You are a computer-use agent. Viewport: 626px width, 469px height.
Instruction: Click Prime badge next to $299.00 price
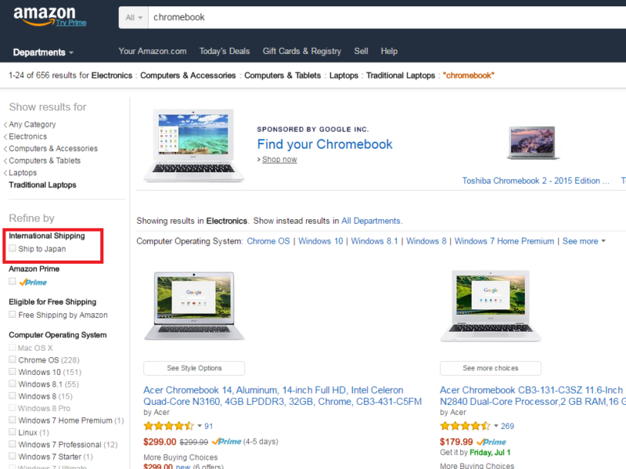[x=226, y=442]
